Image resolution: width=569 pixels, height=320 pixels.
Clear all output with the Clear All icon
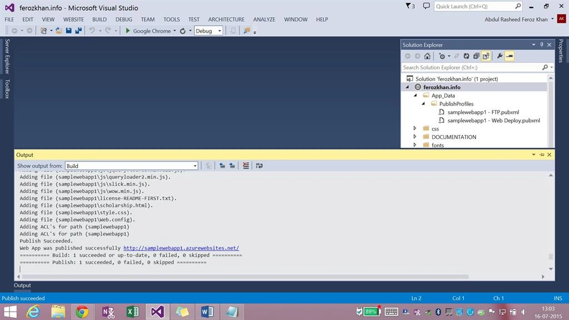246,166
